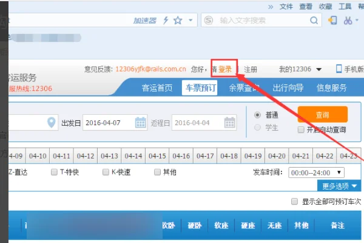Check the 其他 train type checkbox

point(157,172)
